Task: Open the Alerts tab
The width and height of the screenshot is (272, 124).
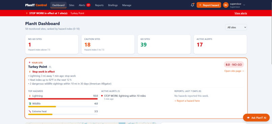Action: (x=85, y=5)
